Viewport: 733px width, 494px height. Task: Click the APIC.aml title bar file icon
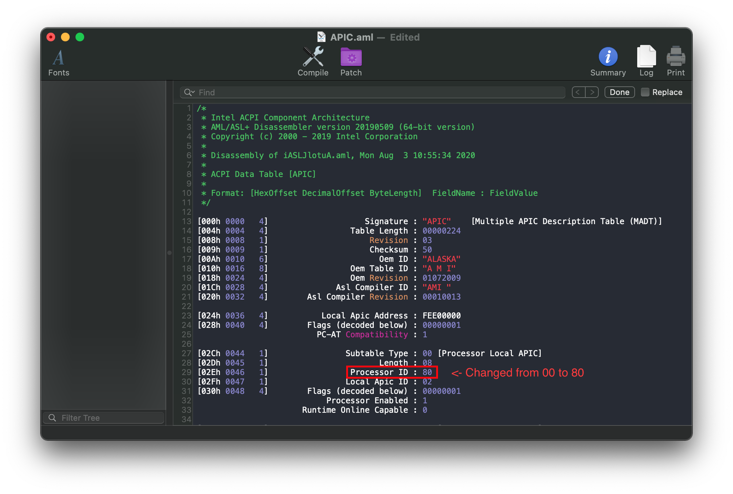(321, 37)
